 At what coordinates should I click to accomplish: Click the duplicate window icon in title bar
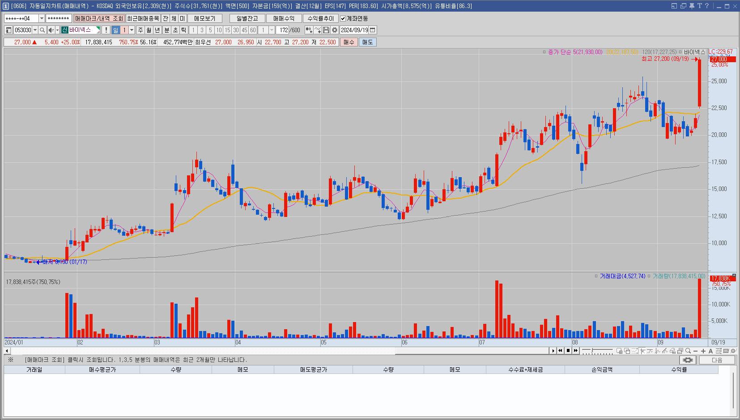683,6
